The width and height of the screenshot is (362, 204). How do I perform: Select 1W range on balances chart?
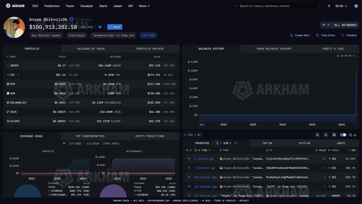pyautogui.click(x=342, y=56)
